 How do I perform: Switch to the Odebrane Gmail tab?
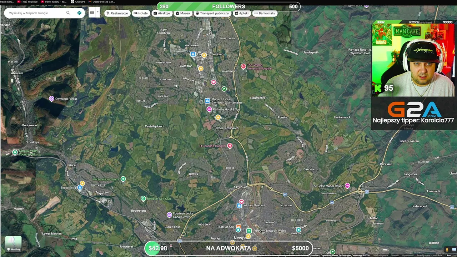coord(102,2)
